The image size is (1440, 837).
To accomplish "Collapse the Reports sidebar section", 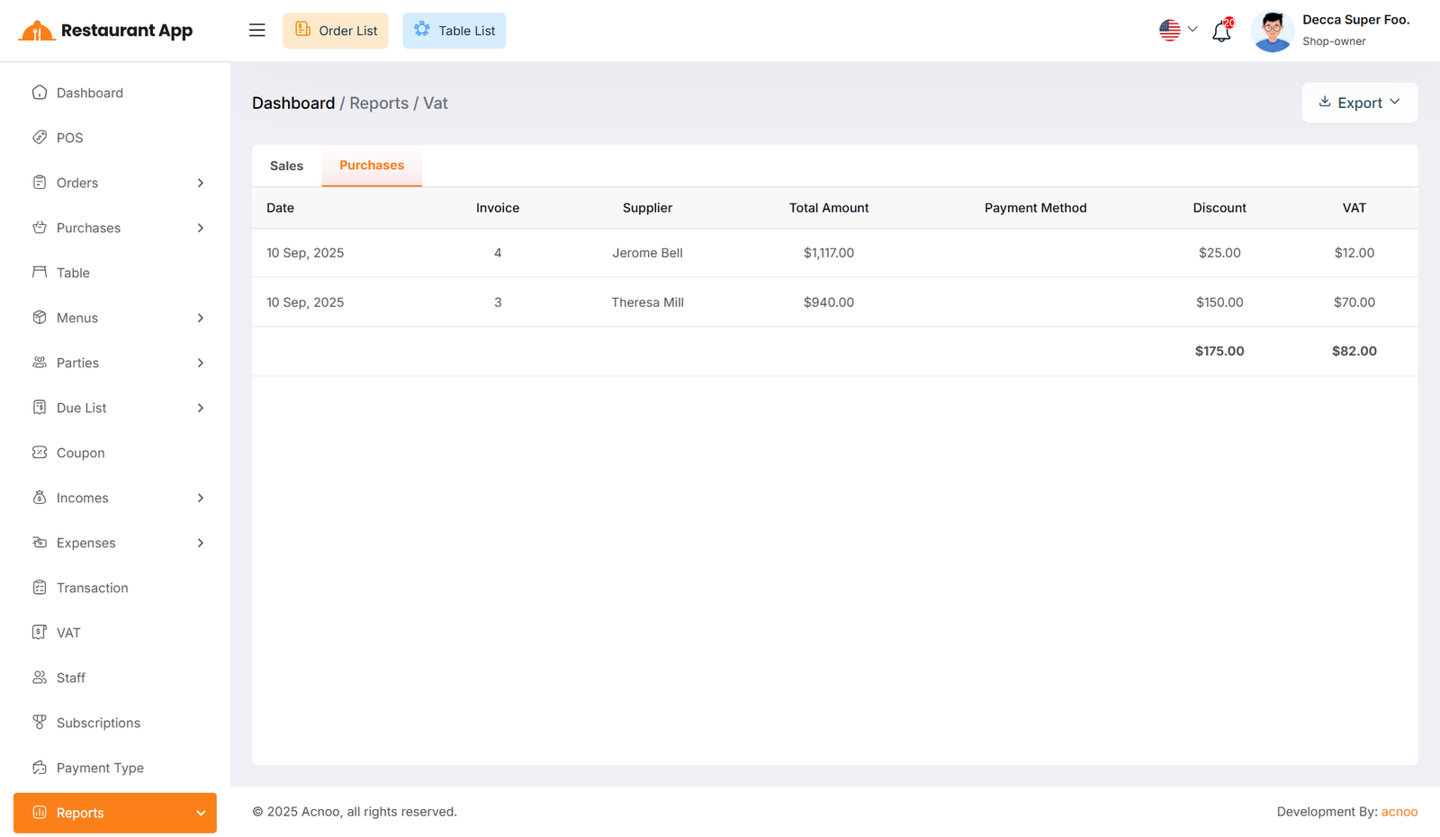I will (x=201, y=813).
